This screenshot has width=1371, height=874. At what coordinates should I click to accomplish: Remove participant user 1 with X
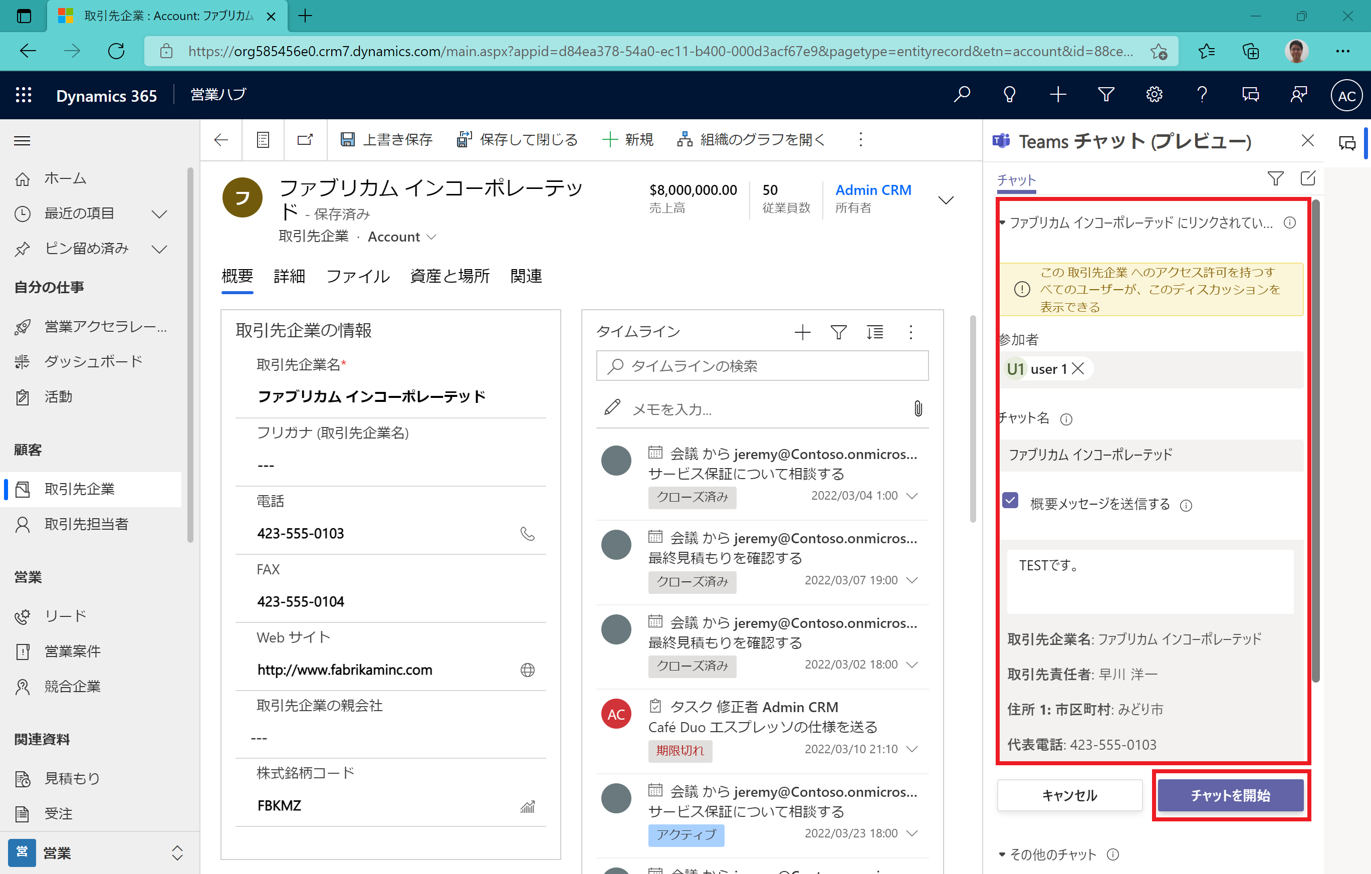[1077, 369]
